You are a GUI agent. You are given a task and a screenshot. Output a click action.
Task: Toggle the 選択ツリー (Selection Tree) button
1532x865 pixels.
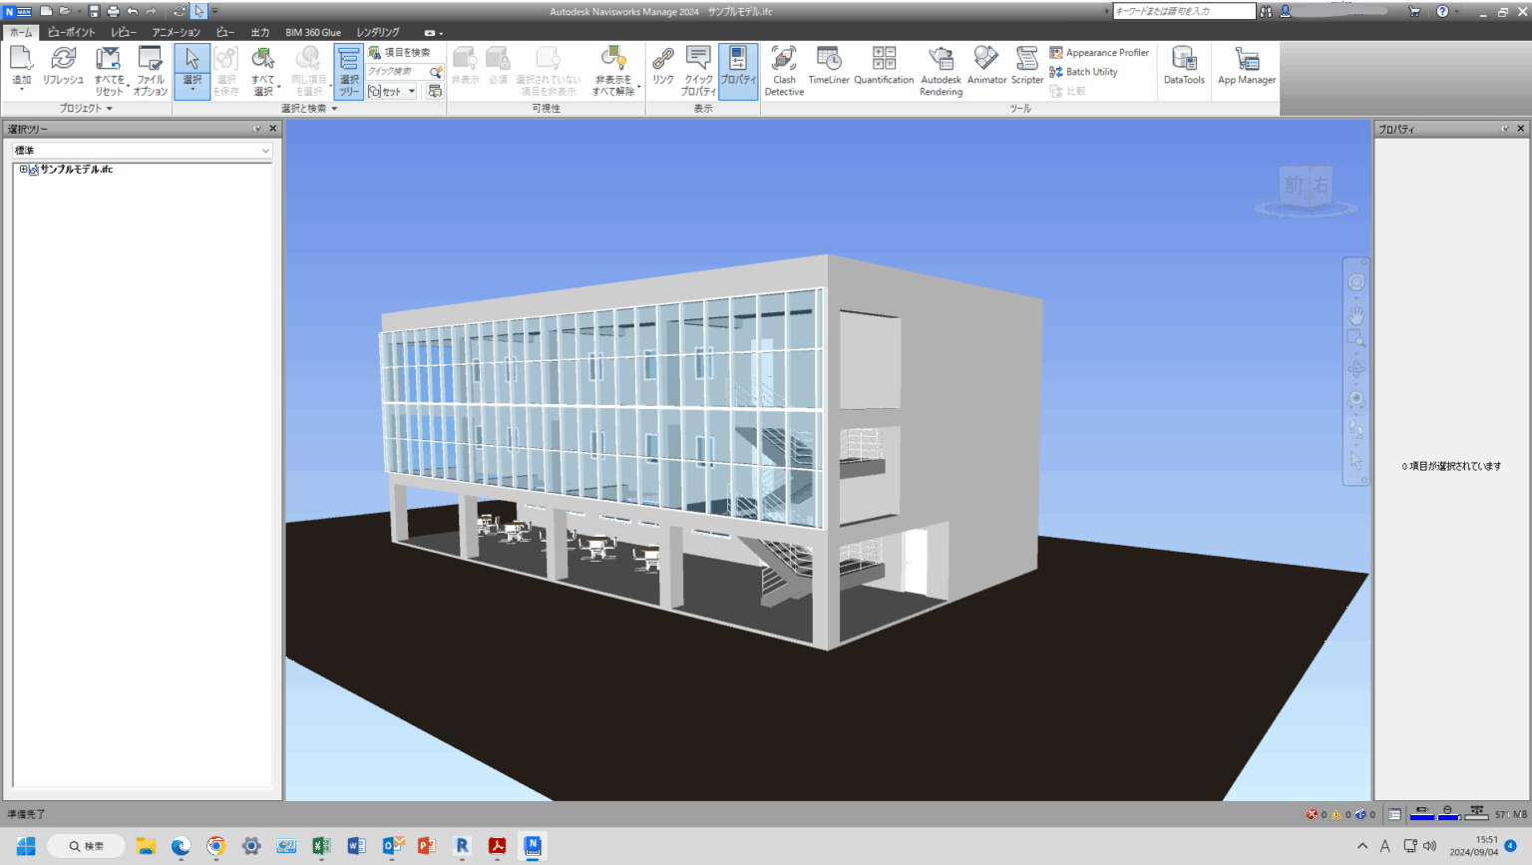348,70
